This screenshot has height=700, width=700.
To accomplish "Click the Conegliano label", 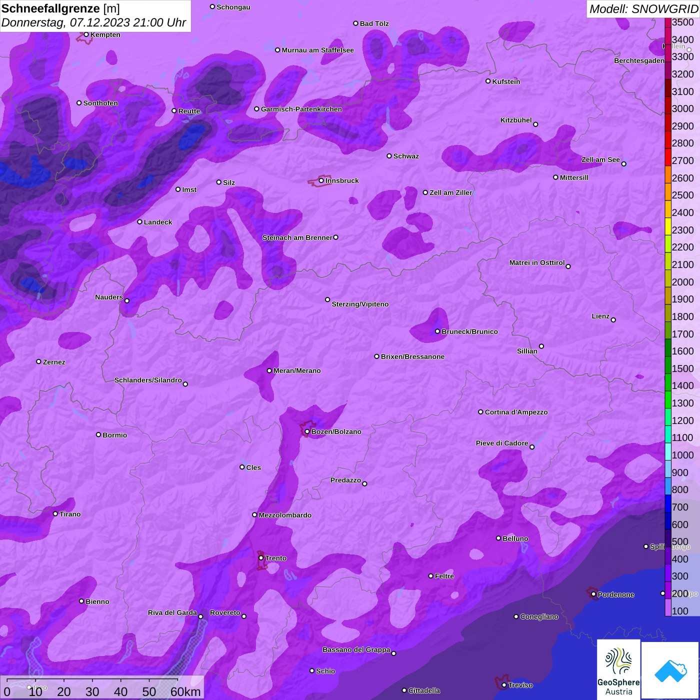I will tap(539, 616).
